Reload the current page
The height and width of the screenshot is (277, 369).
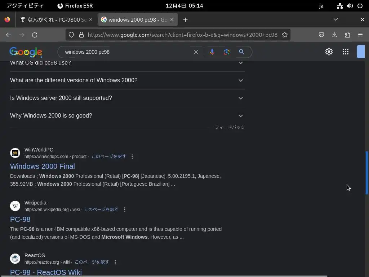coord(35,35)
